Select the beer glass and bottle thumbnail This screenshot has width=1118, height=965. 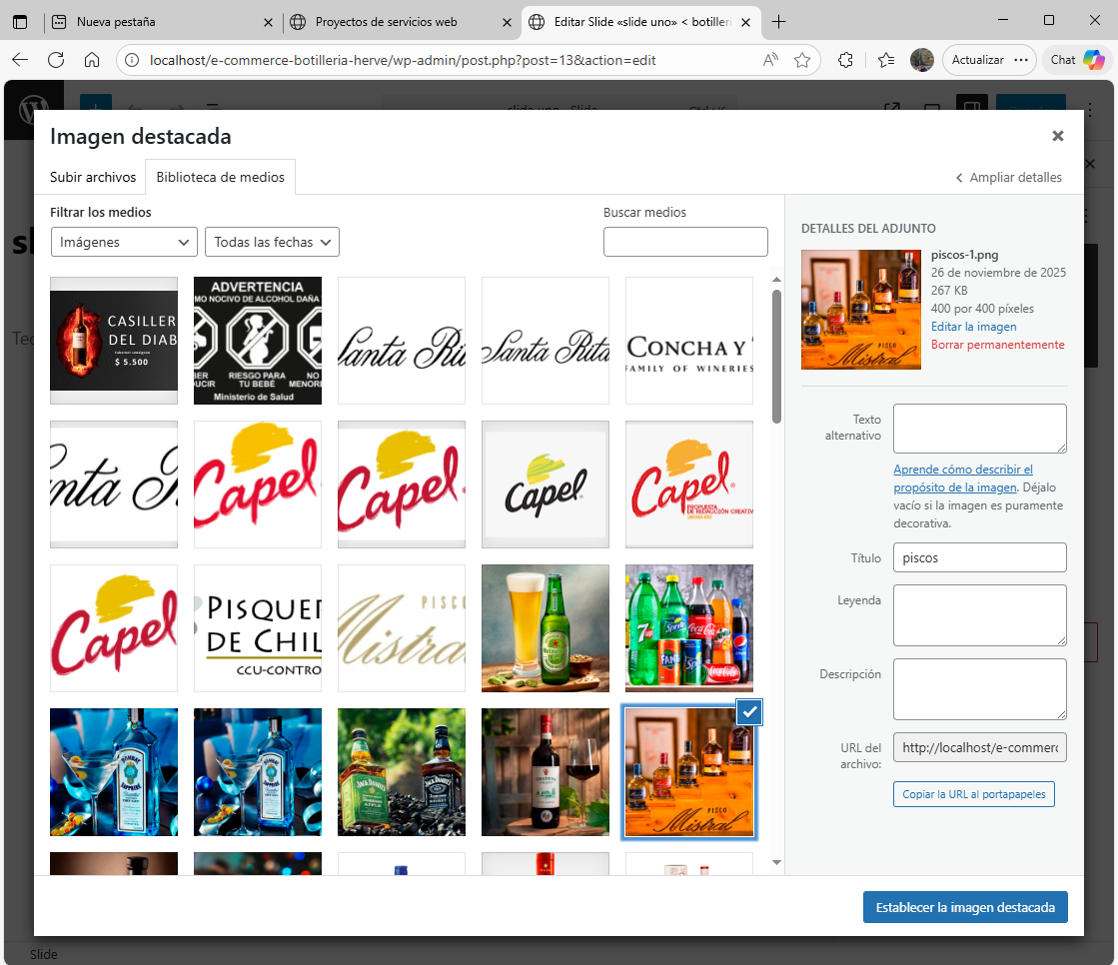[x=546, y=628]
